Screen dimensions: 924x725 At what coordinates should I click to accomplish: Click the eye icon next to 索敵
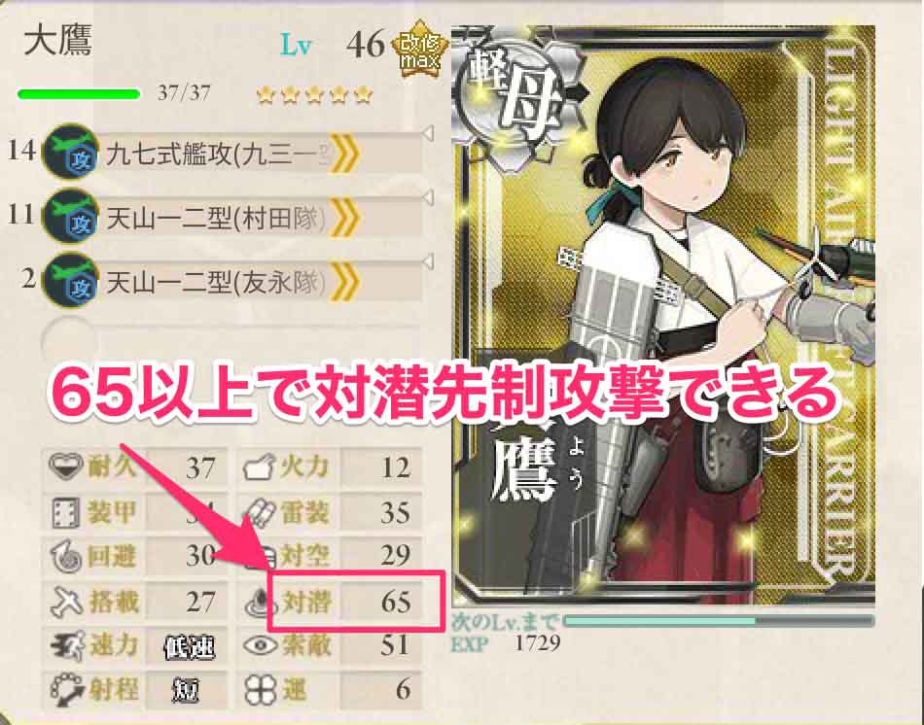260,645
